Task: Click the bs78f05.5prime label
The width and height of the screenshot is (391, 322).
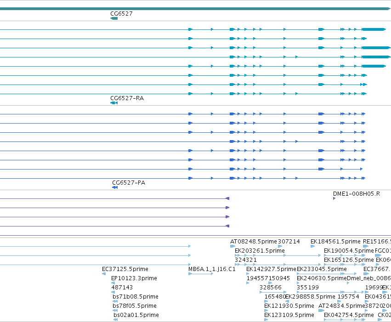Action: (x=135, y=306)
